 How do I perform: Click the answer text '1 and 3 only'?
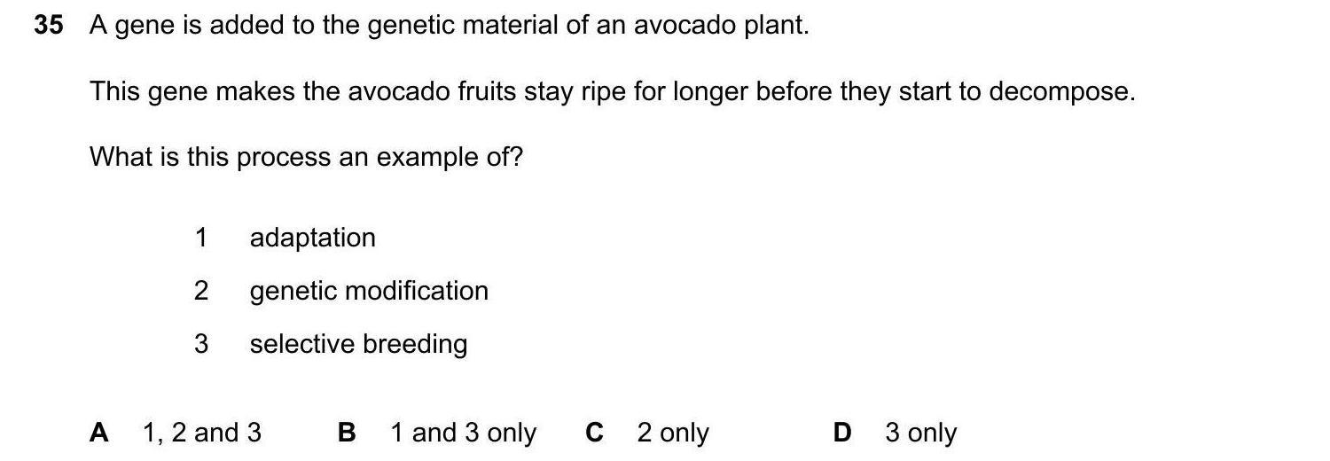pos(463,433)
